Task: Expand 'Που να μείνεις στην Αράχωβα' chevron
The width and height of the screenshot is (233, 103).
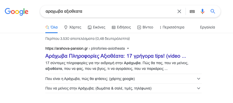Action: [199, 89]
